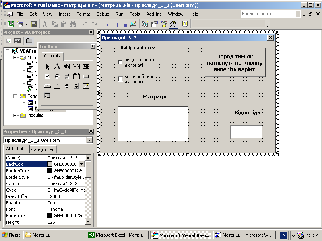Open Visual Basic Help question icon
322x241 pixels.
185,25
